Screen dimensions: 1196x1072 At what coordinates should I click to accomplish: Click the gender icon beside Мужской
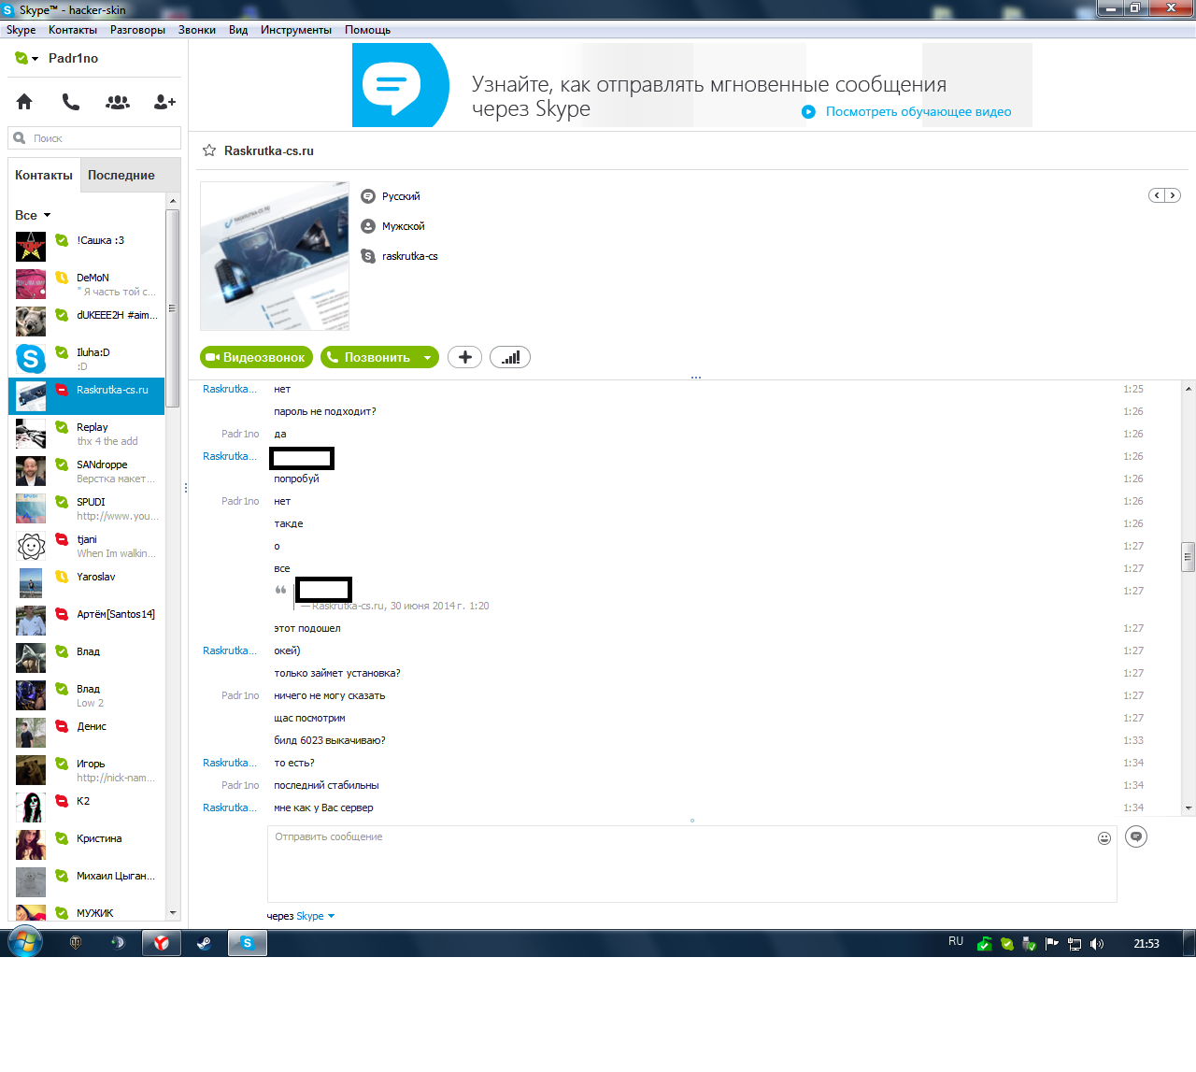(x=368, y=226)
